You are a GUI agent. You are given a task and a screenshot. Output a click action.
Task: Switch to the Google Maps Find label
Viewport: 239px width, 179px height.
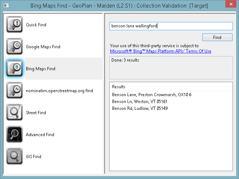(43, 47)
